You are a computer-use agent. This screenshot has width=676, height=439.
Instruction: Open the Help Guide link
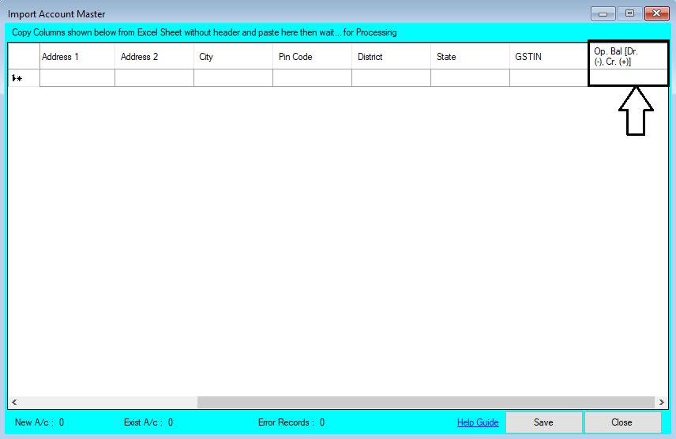point(478,422)
